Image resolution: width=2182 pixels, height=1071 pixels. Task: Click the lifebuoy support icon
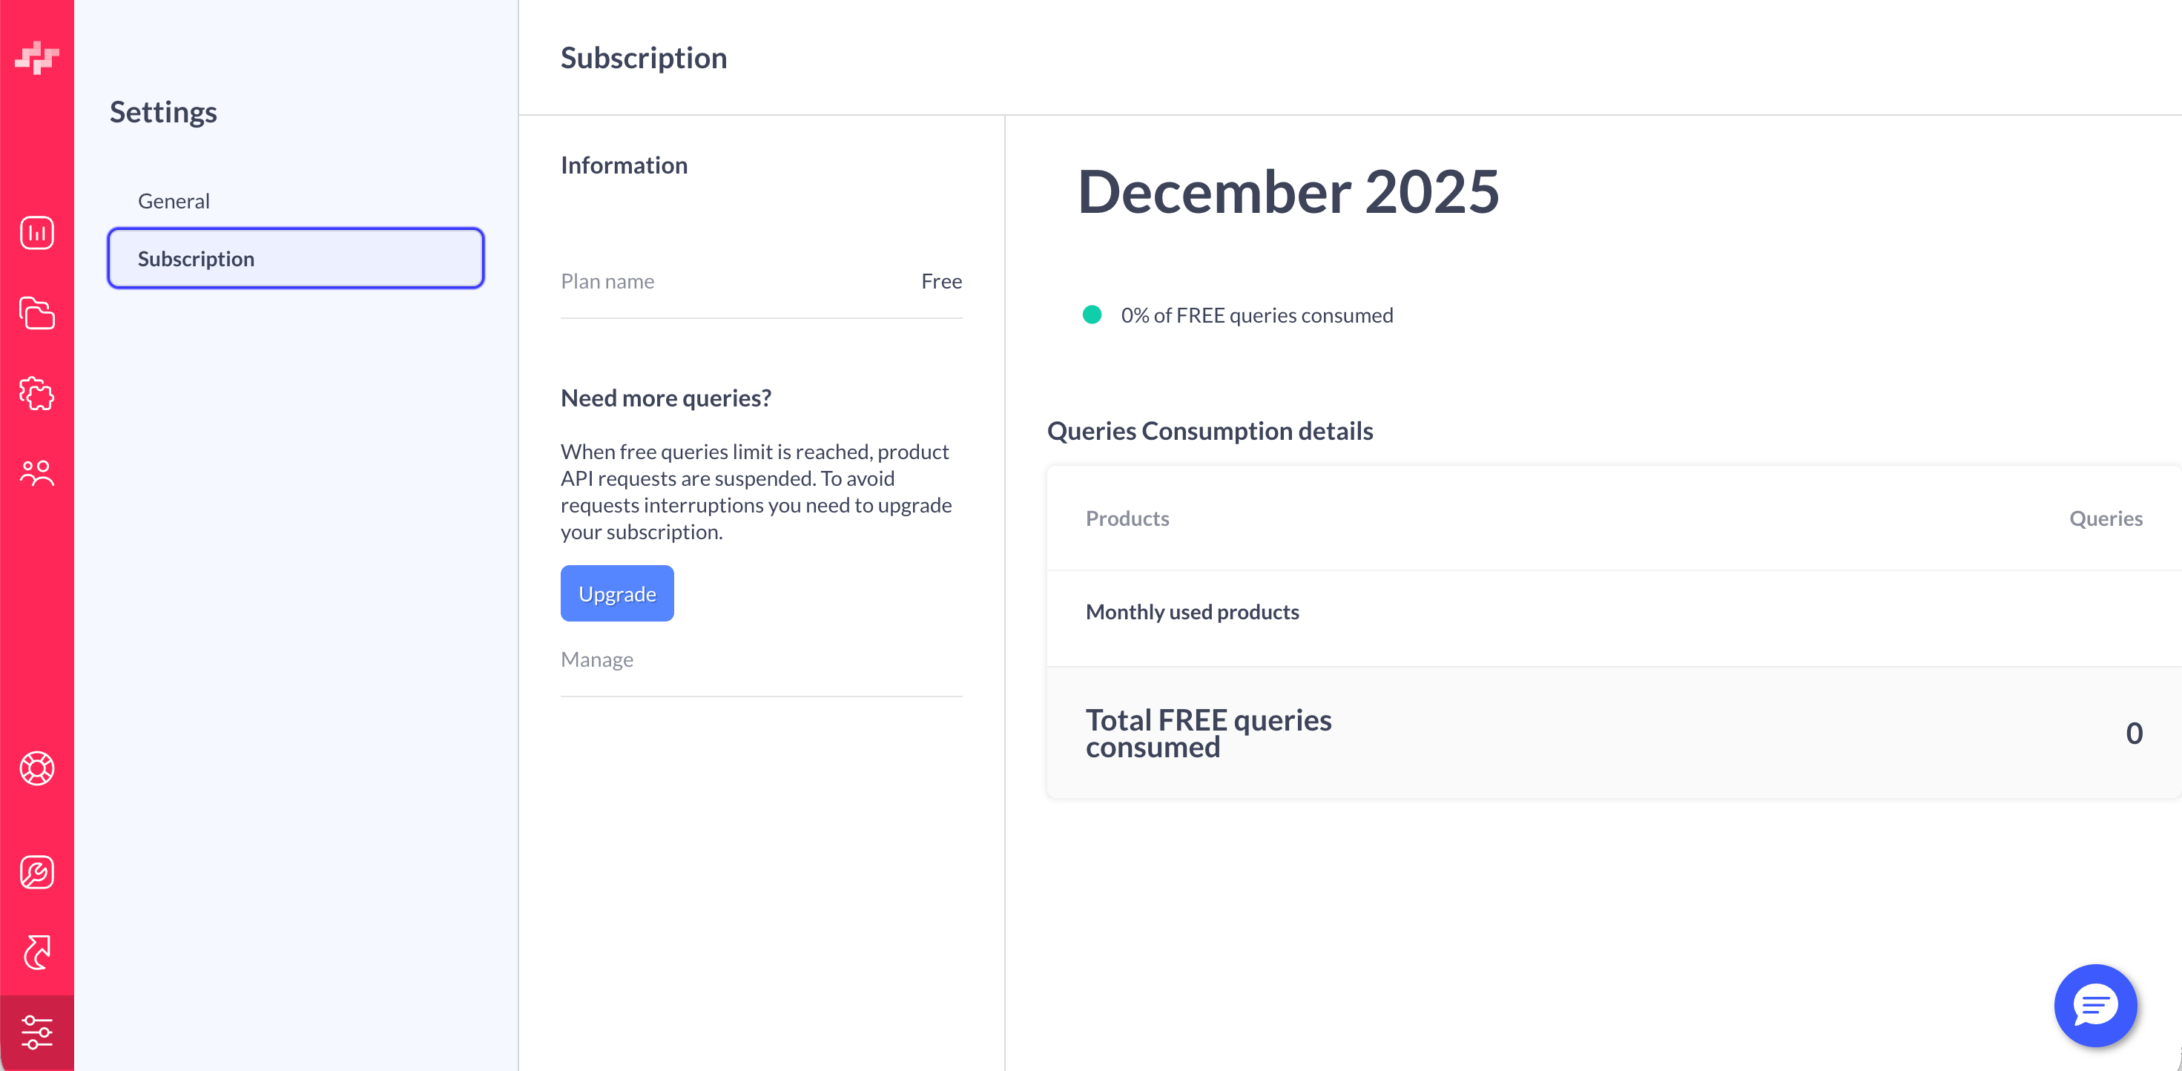coord(37,768)
